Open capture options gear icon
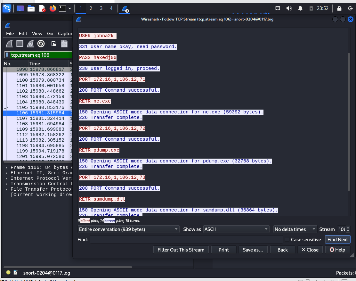This screenshot has width=356, height=281. [x=41, y=44]
